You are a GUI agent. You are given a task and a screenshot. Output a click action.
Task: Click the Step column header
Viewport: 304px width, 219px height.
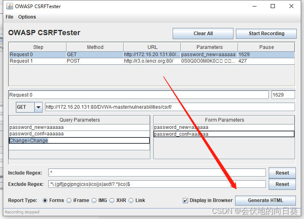click(x=38, y=47)
